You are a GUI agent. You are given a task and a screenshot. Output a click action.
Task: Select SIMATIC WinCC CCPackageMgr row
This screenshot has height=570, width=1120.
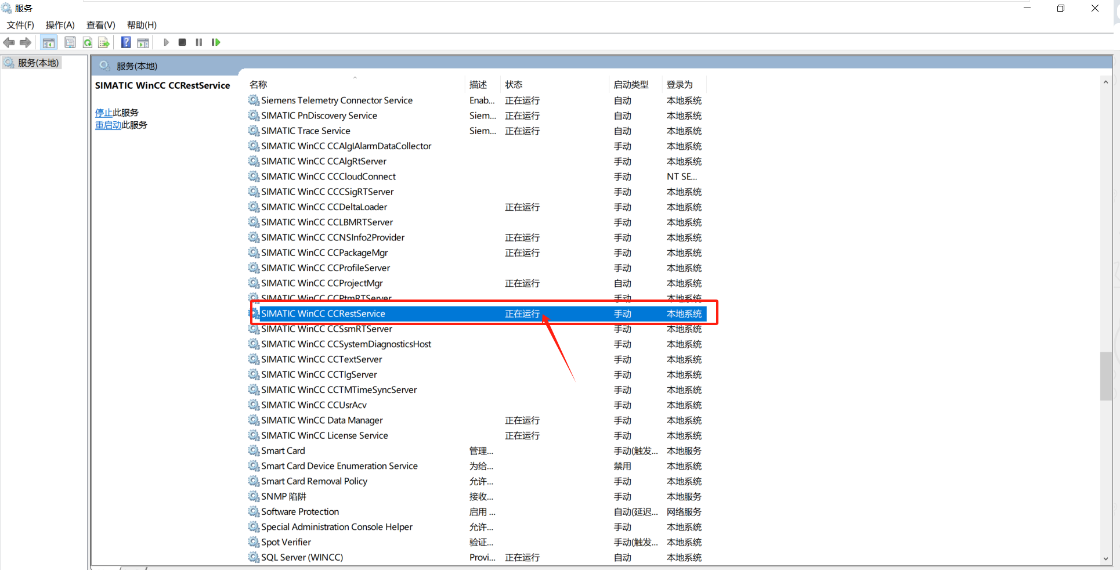pyautogui.click(x=476, y=253)
